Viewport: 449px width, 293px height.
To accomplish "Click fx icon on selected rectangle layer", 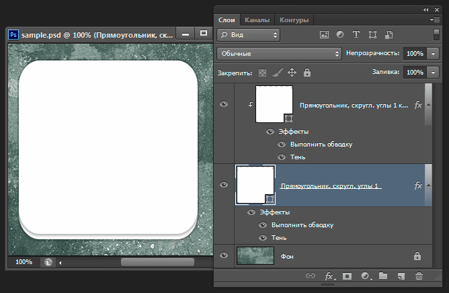I will pos(418,185).
